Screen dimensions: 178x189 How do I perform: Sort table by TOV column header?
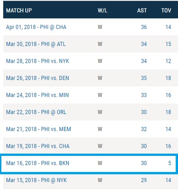pyautogui.click(x=166, y=11)
